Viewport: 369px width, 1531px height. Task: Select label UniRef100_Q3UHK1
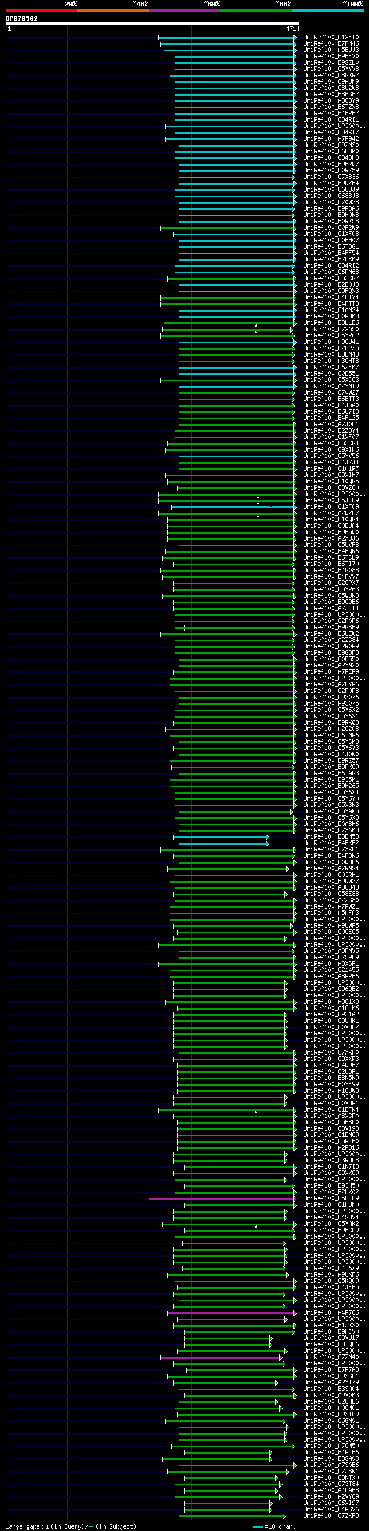tap(331, 1021)
